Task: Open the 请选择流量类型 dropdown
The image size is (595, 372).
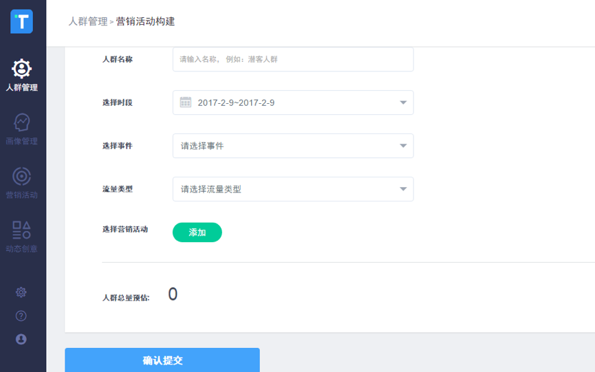Action: tap(403, 189)
